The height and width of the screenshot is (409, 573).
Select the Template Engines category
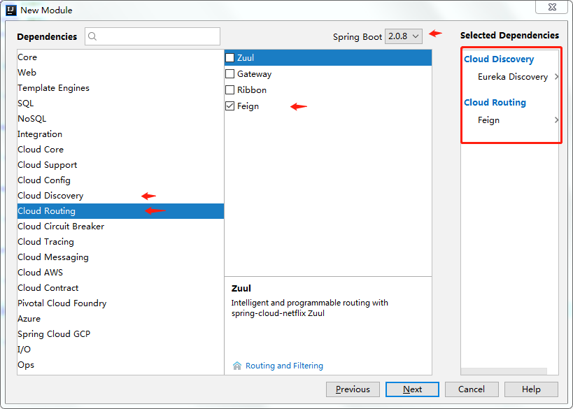point(120,88)
